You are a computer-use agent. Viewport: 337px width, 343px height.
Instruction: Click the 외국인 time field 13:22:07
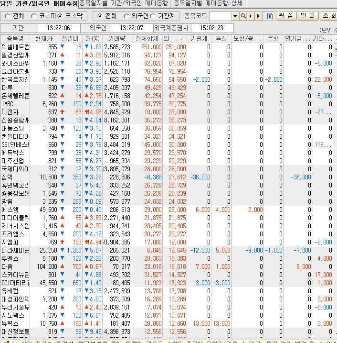coord(132,28)
